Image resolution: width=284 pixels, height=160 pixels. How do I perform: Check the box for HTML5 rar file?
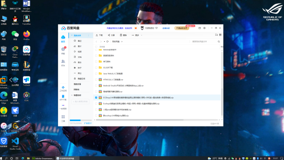tap(96, 80)
